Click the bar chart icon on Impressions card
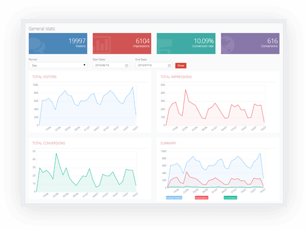 coord(102,45)
